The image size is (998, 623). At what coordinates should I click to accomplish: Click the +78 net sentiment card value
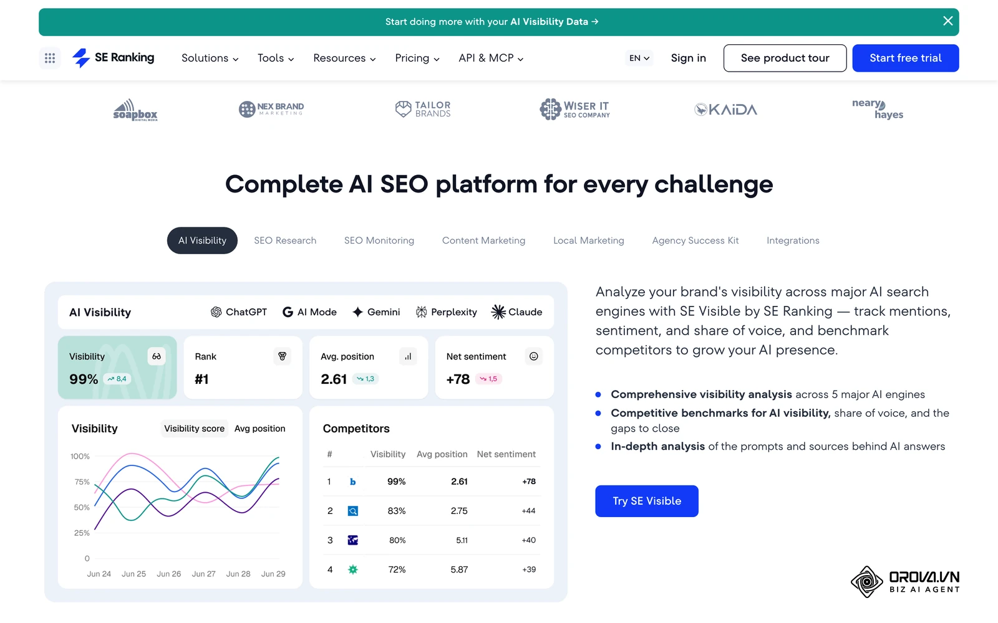tap(458, 379)
